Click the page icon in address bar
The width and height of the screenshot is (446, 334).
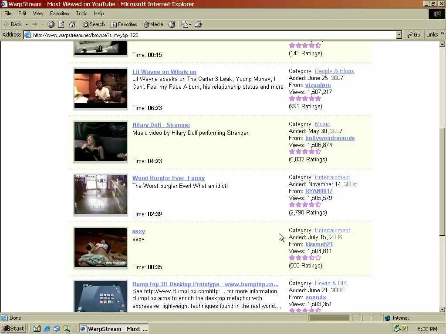tap(27, 35)
